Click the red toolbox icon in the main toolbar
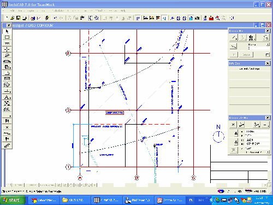 click(211, 18)
